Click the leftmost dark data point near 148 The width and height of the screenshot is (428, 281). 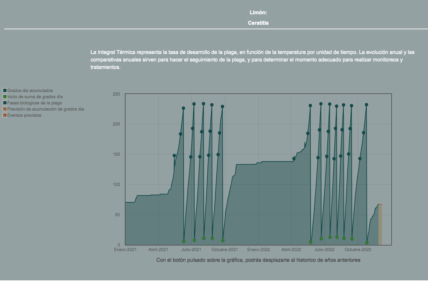point(174,155)
